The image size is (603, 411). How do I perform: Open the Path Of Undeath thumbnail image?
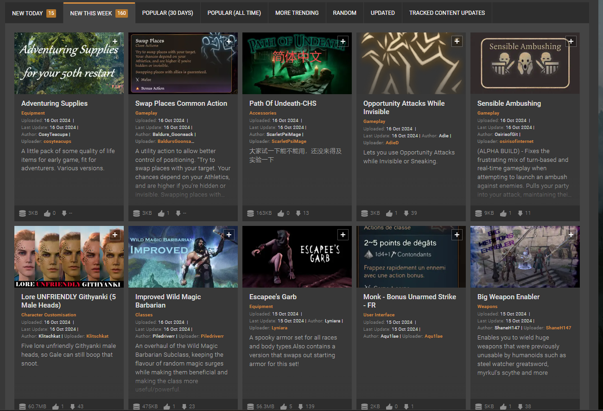click(x=297, y=63)
